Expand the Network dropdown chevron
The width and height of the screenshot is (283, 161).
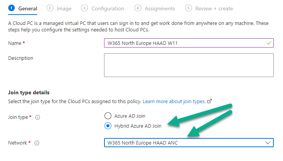click(268, 143)
